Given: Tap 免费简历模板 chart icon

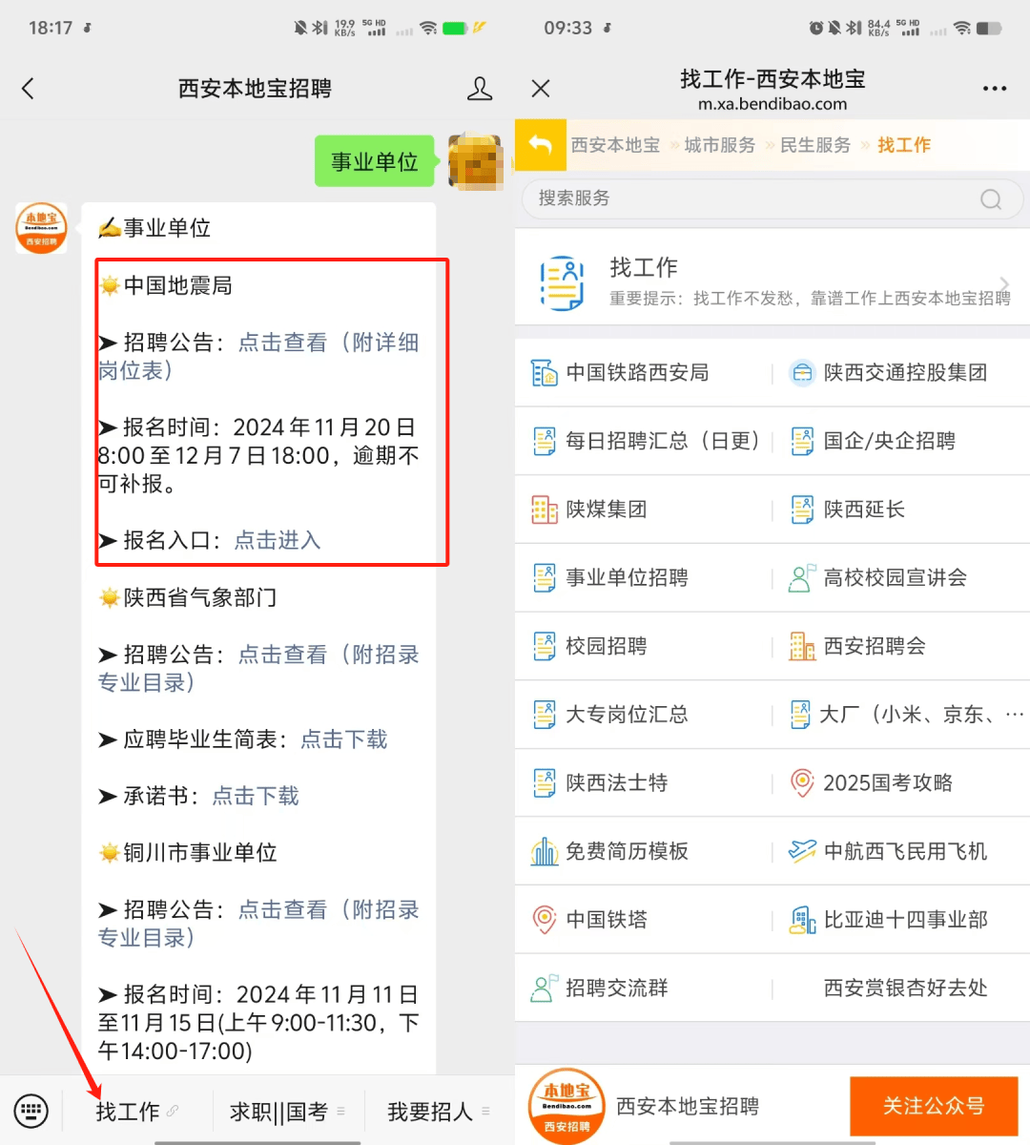Looking at the screenshot, I should click(x=544, y=851).
